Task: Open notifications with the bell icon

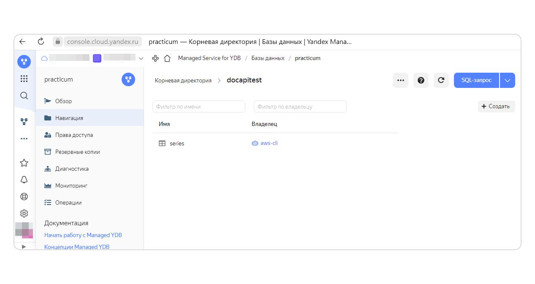Action: [24, 180]
